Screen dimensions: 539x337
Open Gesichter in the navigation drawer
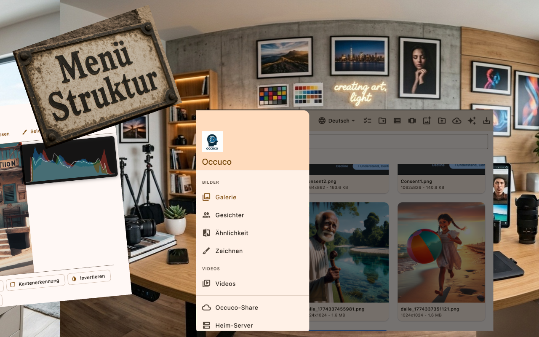point(253,215)
